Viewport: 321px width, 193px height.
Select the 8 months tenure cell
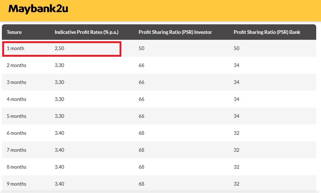pos(17,167)
